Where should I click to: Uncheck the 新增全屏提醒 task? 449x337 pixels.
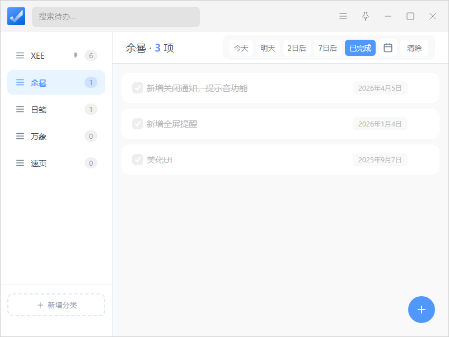pyautogui.click(x=138, y=124)
